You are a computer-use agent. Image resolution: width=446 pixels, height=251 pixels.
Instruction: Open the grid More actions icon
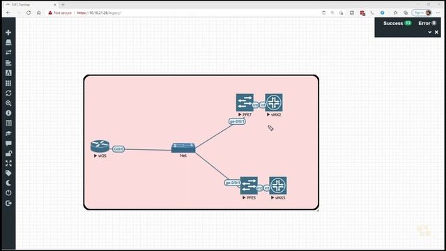tap(8, 83)
